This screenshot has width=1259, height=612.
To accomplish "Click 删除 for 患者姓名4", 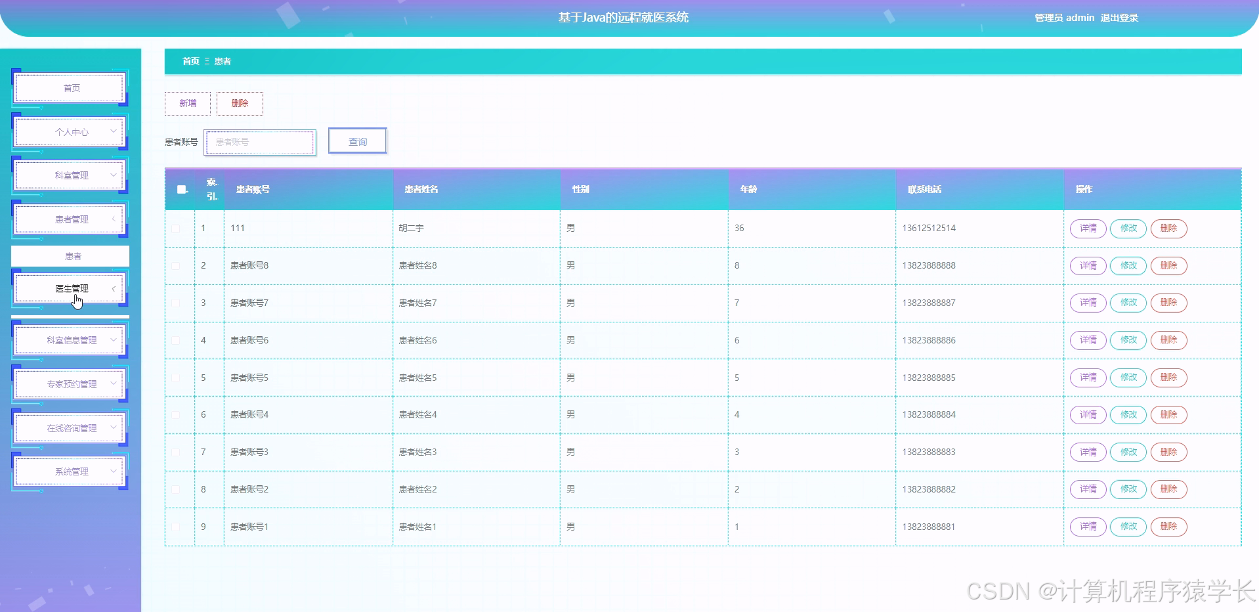I will pos(1168,415).
